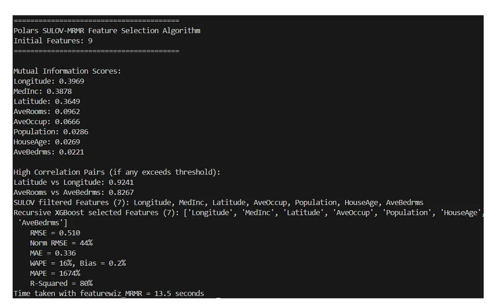This screenshot has height=304, width=501.
Task: Click the 'AveBedrms: 0.0221' score line
Action: (49, 152)
